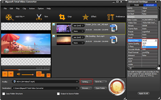Enable Copy Folder Structure checkbox
The height and width of the screenshot is (100, 161).
point(3,94)
